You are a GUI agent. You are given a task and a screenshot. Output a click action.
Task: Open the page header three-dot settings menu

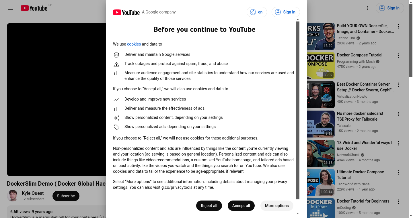click(368, 8)
